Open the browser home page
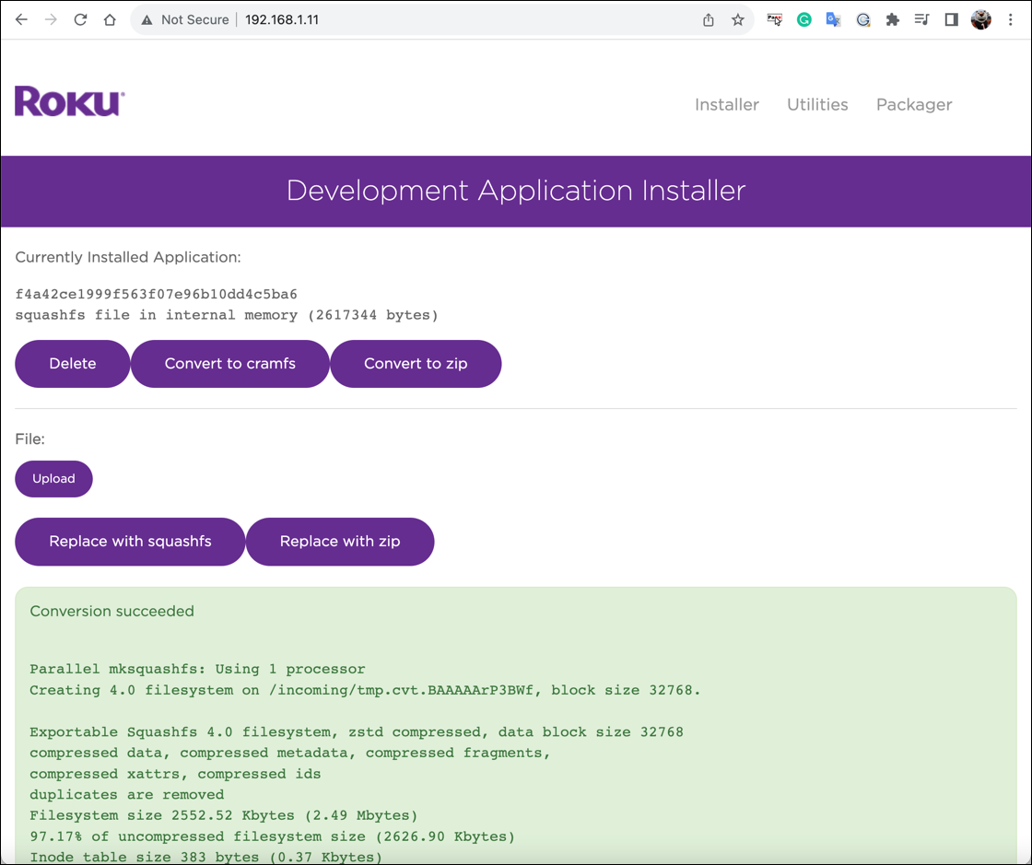The height and width of the screenshot is (865, 1032). coord(110,18)
